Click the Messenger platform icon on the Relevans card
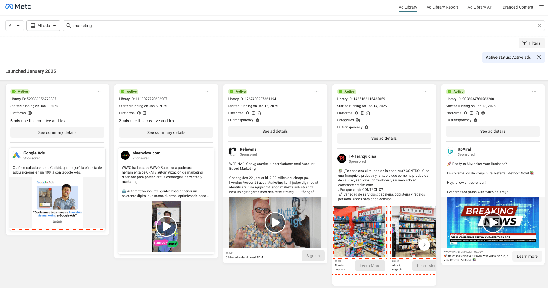Screen dimensions: 548x288 coord(259,113)
